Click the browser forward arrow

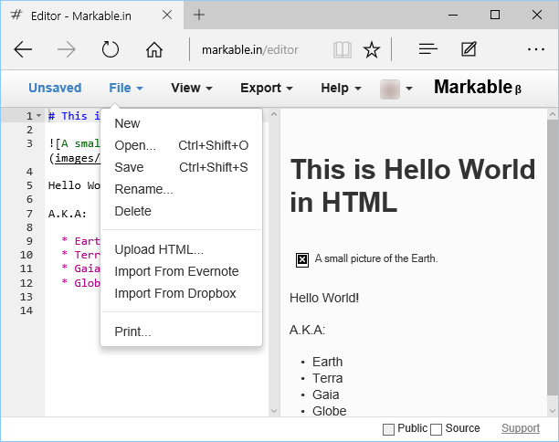pyautogui.click(x=67, y=49)
